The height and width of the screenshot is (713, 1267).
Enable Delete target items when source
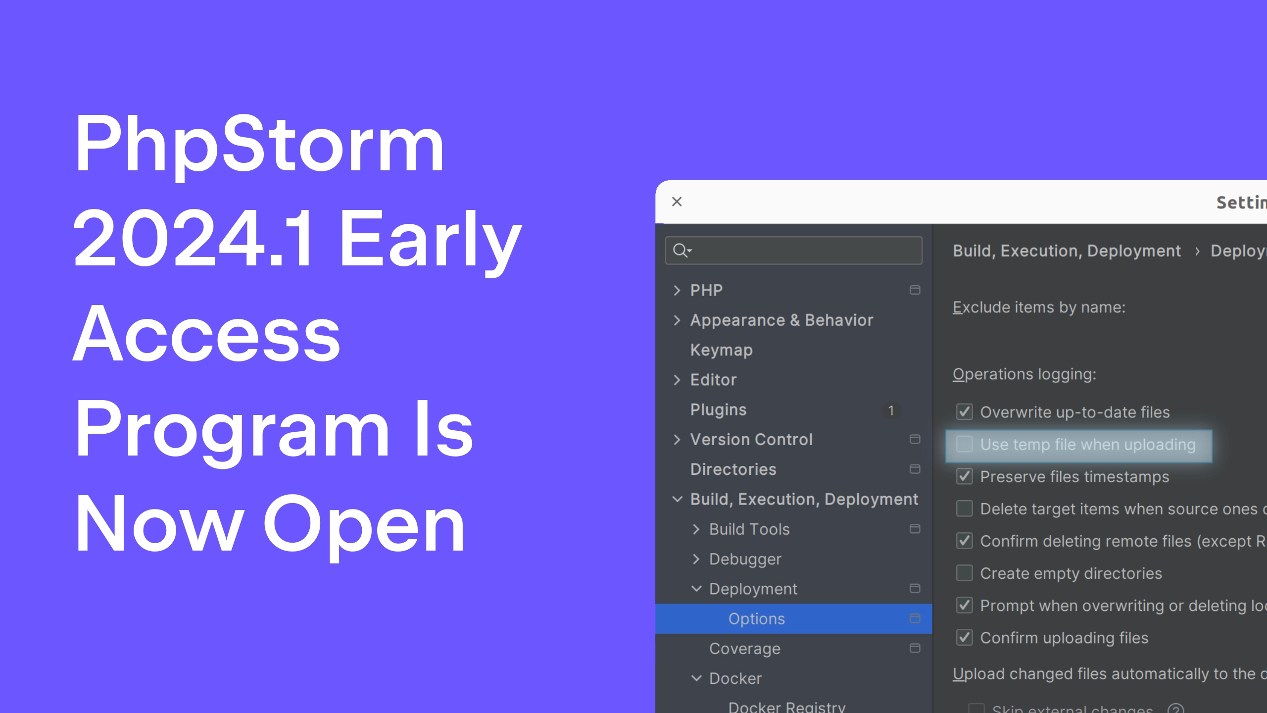tap(964, 509)
